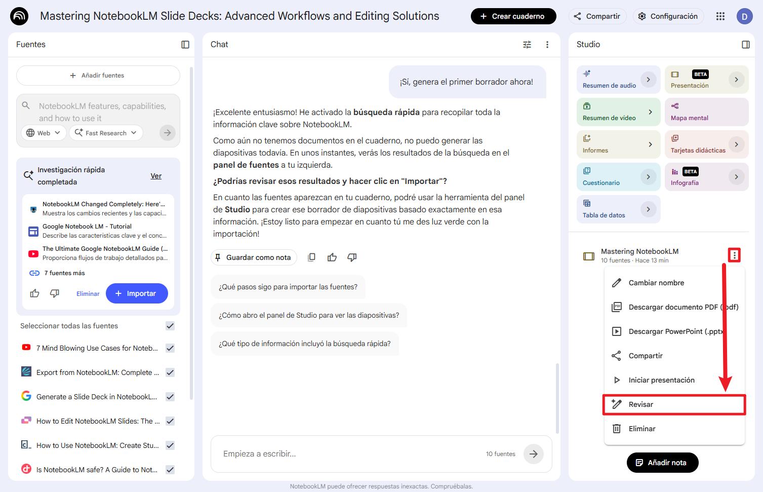Collapse the Fuentes panel

(x=185, y=45)
